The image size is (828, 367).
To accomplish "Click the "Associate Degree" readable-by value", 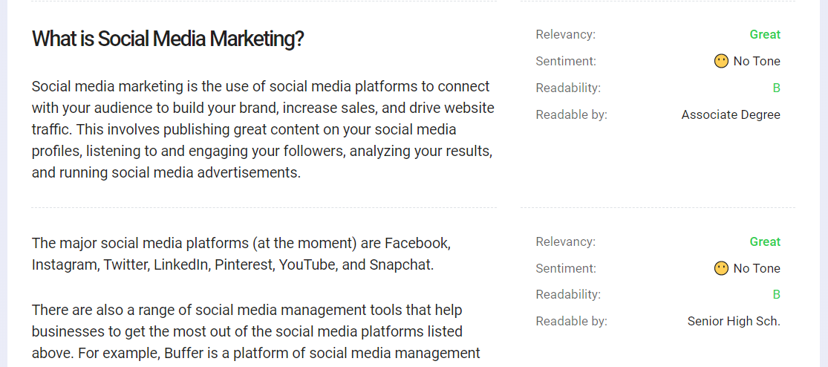I will (x=731, y=114).
